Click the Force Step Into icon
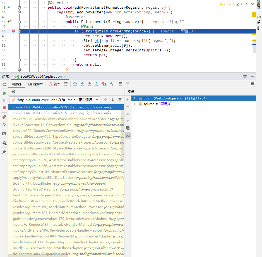This screenshot has width=262, height=257. pyautogui.click(x=90, y=84)
